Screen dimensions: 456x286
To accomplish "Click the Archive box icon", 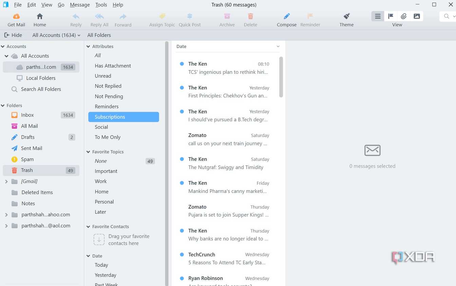I will point(227,16).
